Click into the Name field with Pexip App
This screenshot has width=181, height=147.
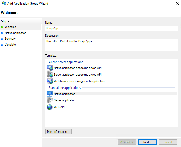[112, 28]
